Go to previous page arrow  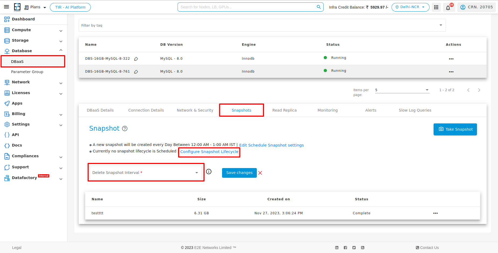468,90
